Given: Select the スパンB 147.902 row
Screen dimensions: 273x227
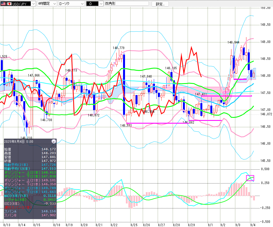Looking at the screenshot, I should [x=30, y=215].
